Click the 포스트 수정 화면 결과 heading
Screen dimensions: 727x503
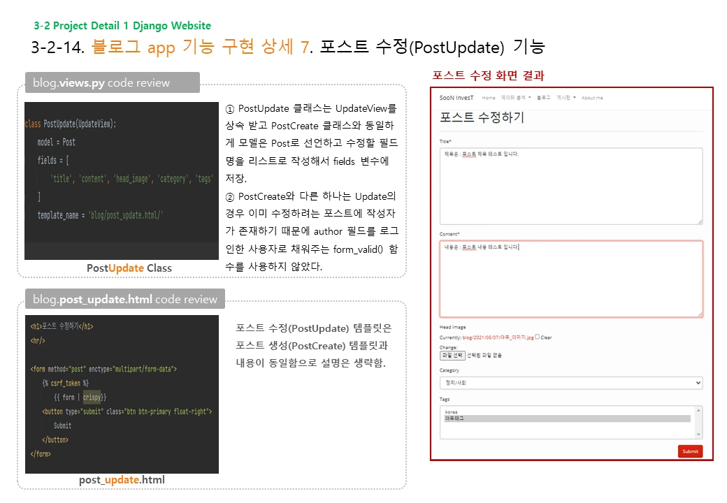[488, 75]
